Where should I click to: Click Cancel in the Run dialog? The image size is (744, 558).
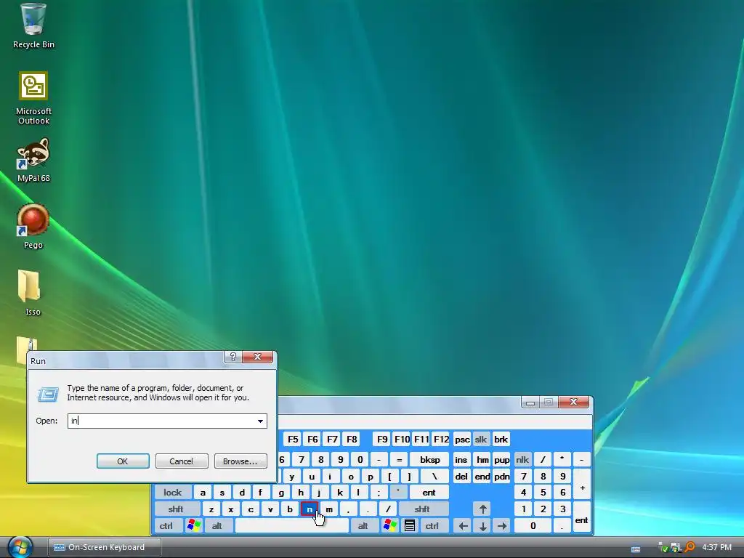181,461
